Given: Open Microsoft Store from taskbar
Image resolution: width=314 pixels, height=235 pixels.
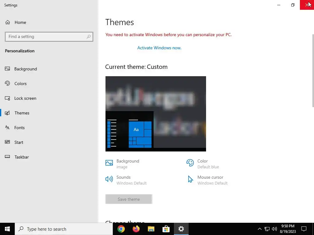Looking at the screenshot, I should [x=166, y=229].
